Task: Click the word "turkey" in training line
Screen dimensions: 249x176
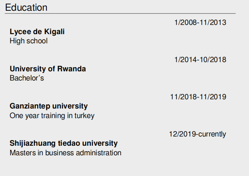Action: (x=85, y=115)
